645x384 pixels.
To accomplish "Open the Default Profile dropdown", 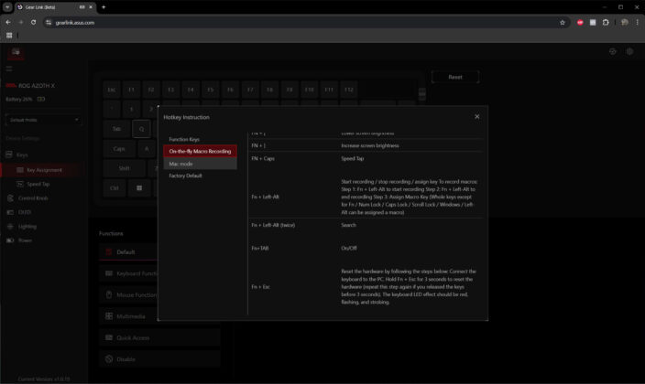I will pyautogui.click(x=43, y=120).
